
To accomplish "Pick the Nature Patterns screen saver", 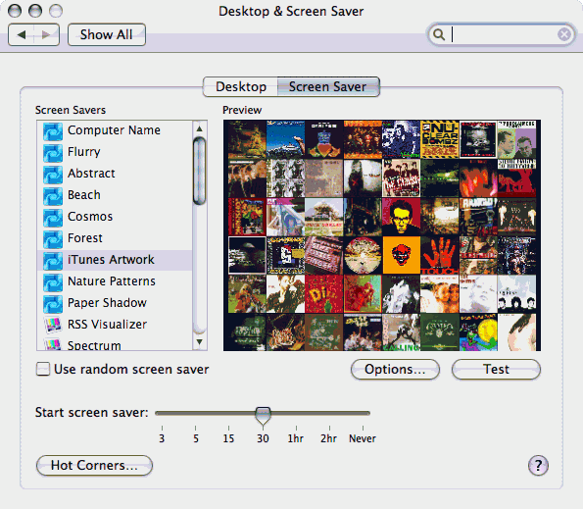I will point(115,281).
